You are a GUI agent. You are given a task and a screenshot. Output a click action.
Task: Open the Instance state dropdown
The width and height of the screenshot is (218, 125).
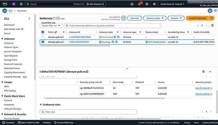pos(154,18)
